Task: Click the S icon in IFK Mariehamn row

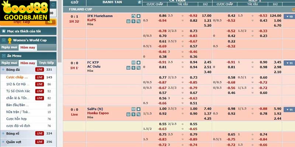Action: [x=133, y=21]
